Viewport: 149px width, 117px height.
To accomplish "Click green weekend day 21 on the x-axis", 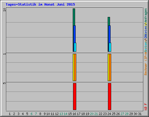I will point(96,114).
